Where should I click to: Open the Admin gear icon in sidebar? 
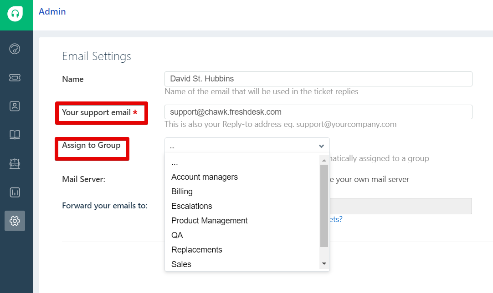pyautogui.click(x=15, y=221)
